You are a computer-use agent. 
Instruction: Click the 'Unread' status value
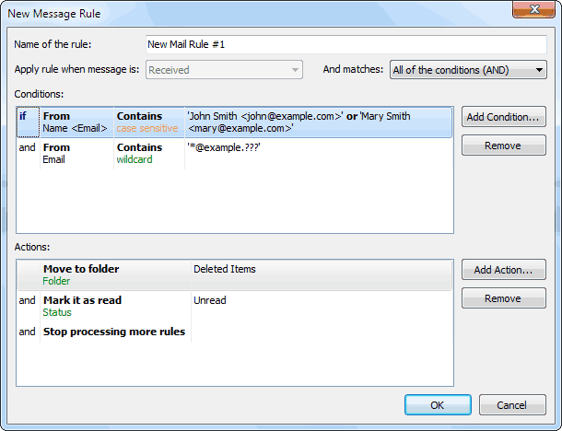click(x=210, y=300)
